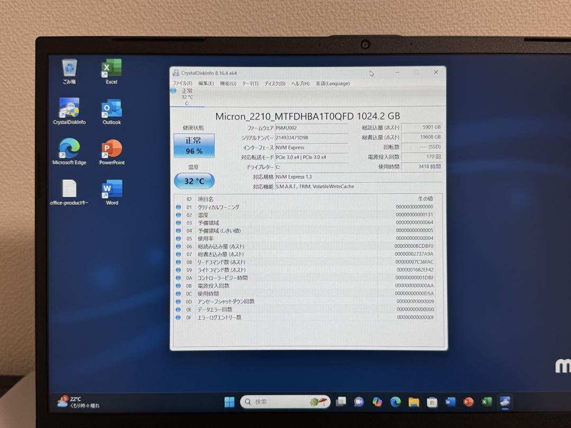Click the 生の値 column header

425,199
